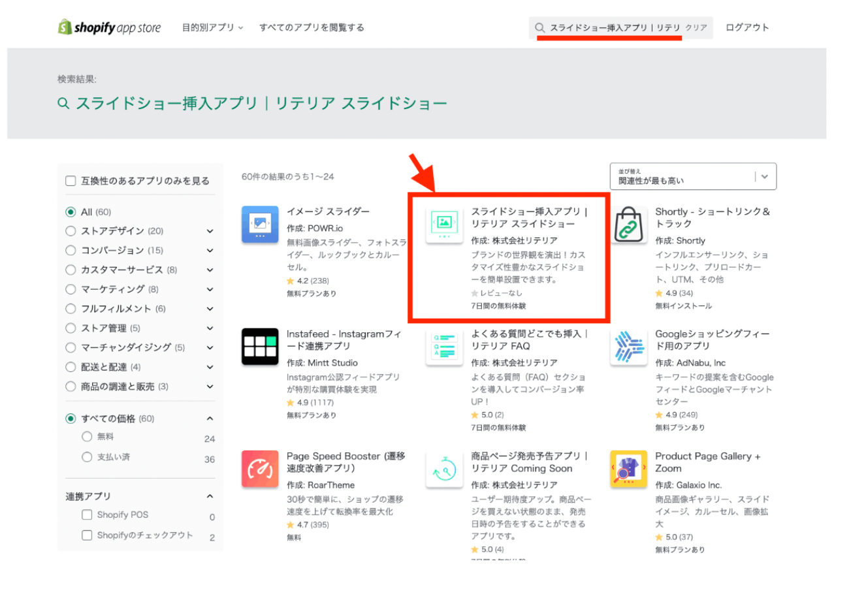The image size is (866, 596).
Task: Open the Shortly - ショートリンク&トラック title
Action: click(713, 217)
